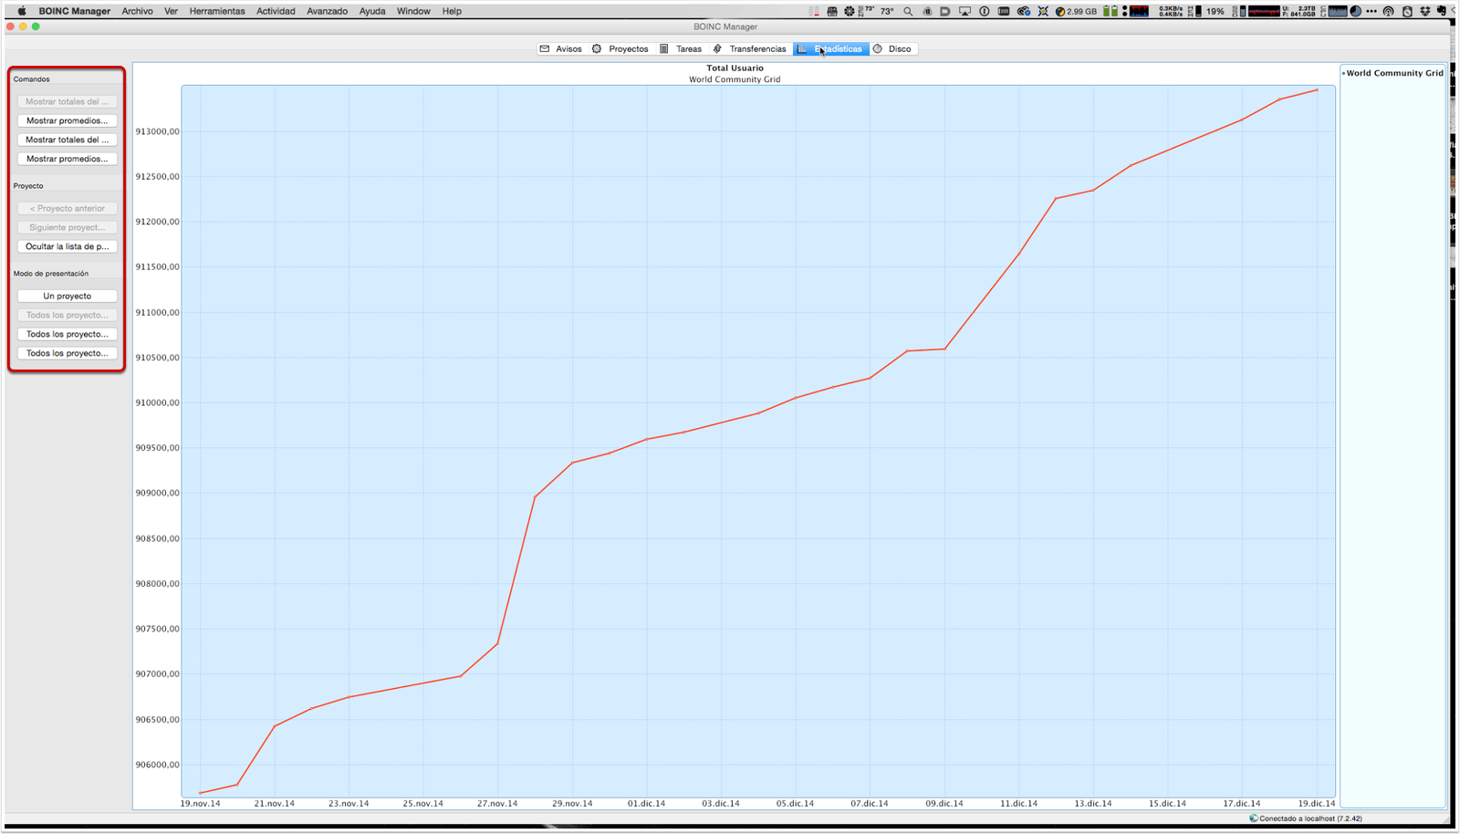Click the World Community Grid legend marker
1460x834 pixels.
[x=1344, y=74]
